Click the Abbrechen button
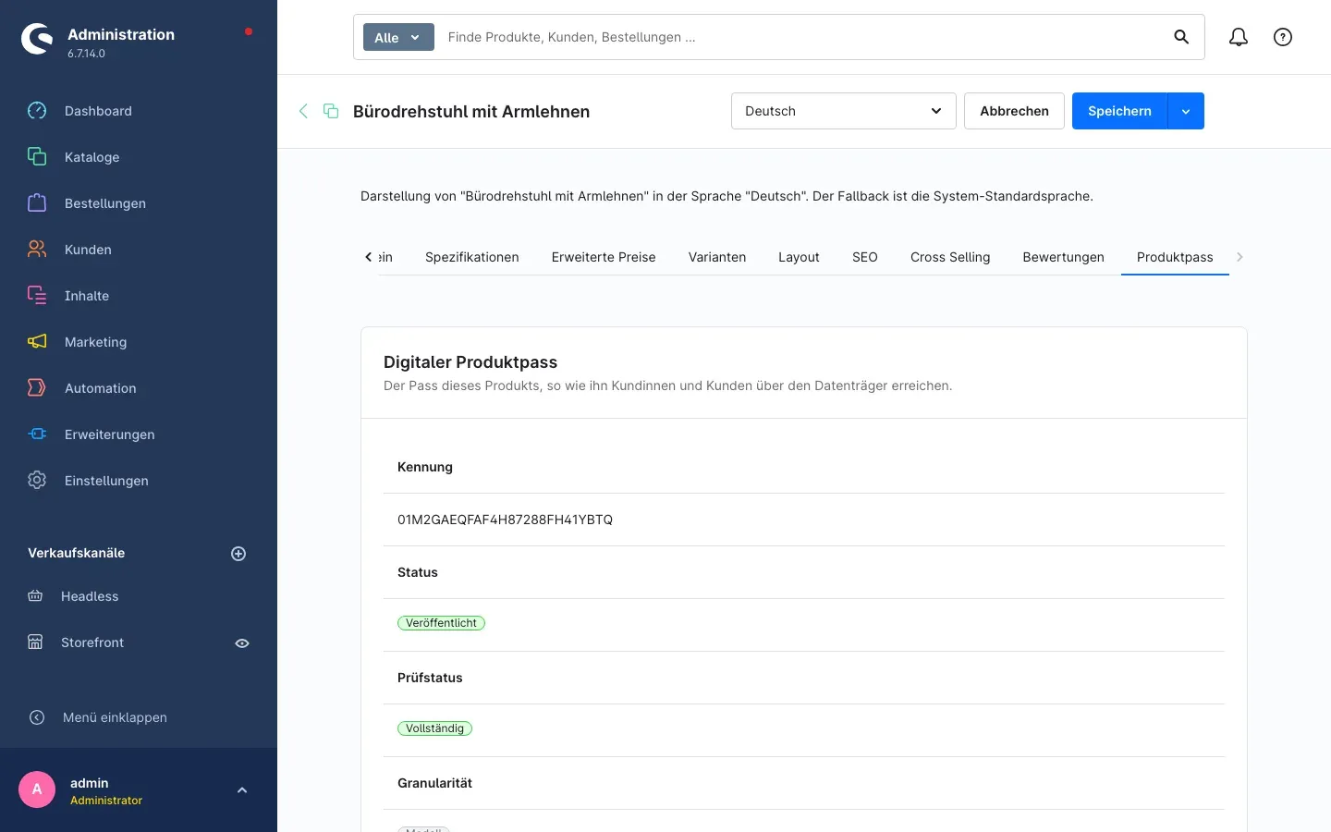Screen dimensions: 1331x832 tap(1014, 111)
